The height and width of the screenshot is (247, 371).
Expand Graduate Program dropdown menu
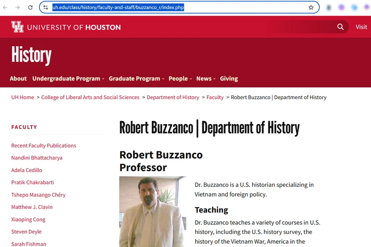pyautogui.click(x=136, y=79)
